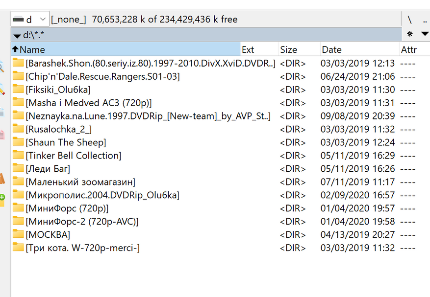Sort files by the Name column header
Viewport: 430px width, 297px height.
tap(32, 49)
